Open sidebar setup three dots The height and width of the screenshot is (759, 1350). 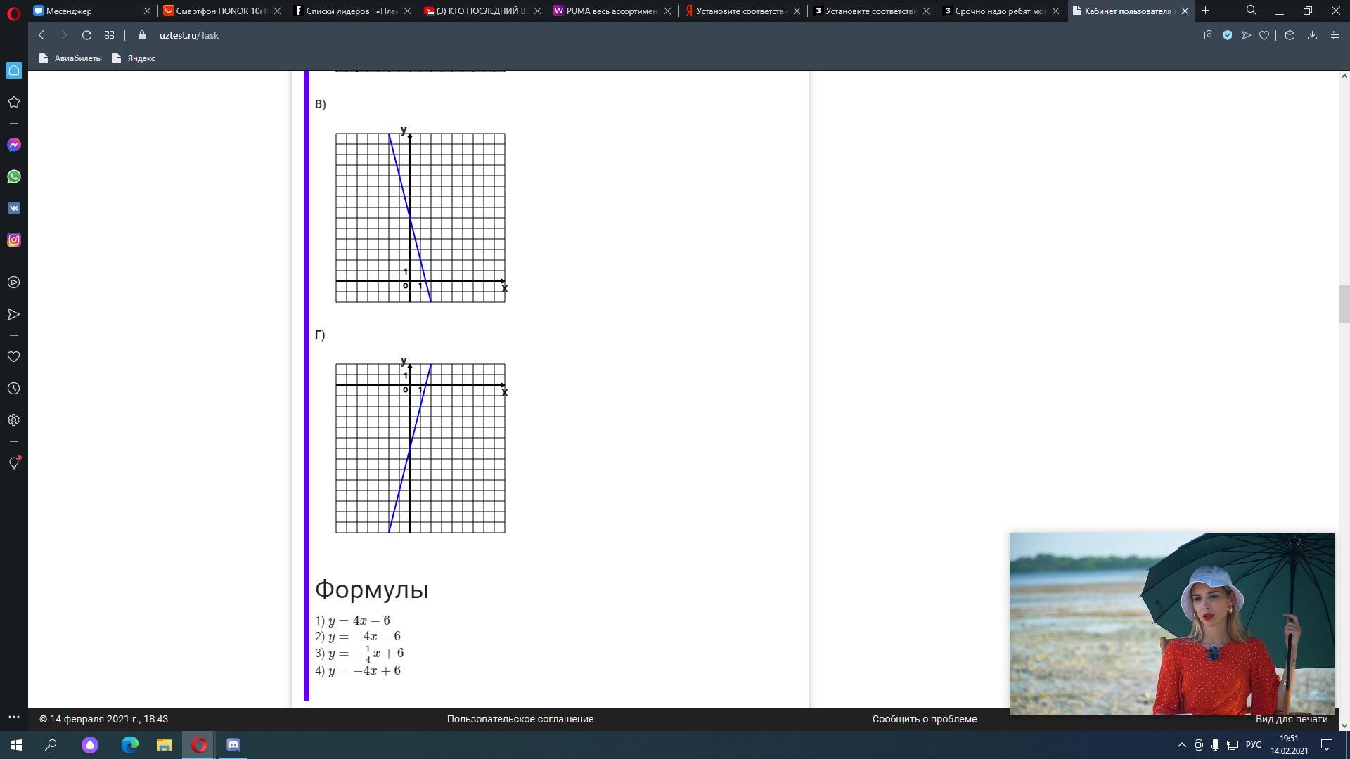[x=13, y=717]
